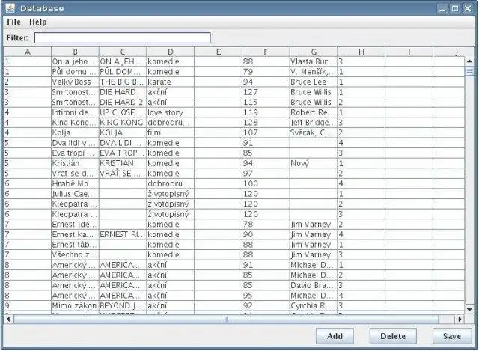Maximize the Database window
479x351 pixels.
(455, 8)
